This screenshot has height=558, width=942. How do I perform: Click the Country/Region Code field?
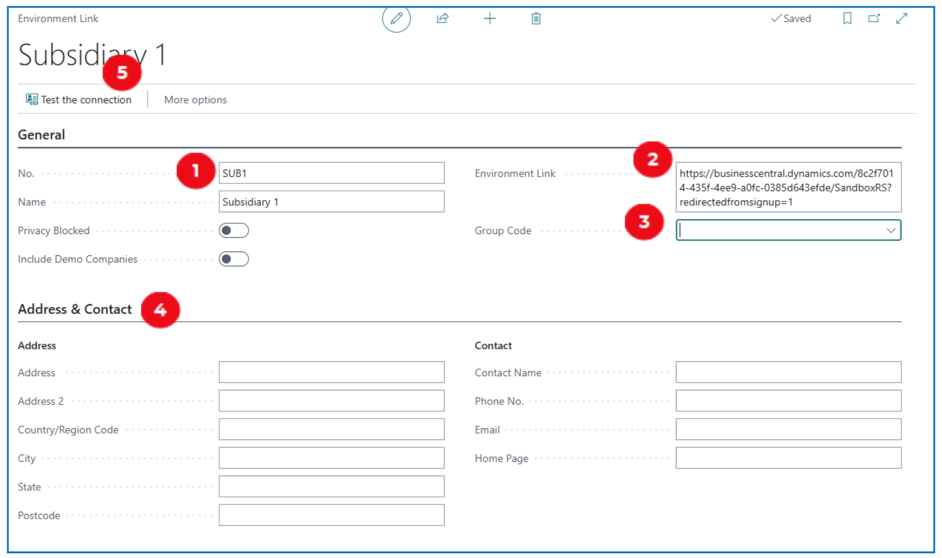[331, 430]
